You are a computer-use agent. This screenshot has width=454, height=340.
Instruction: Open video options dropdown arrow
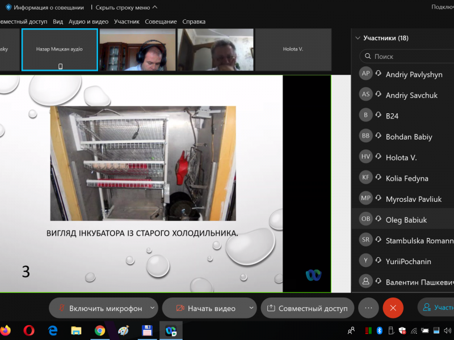[x=251, y=308]
